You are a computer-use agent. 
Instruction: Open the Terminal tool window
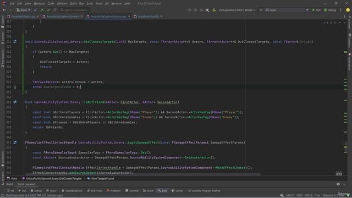coord(132,191)
